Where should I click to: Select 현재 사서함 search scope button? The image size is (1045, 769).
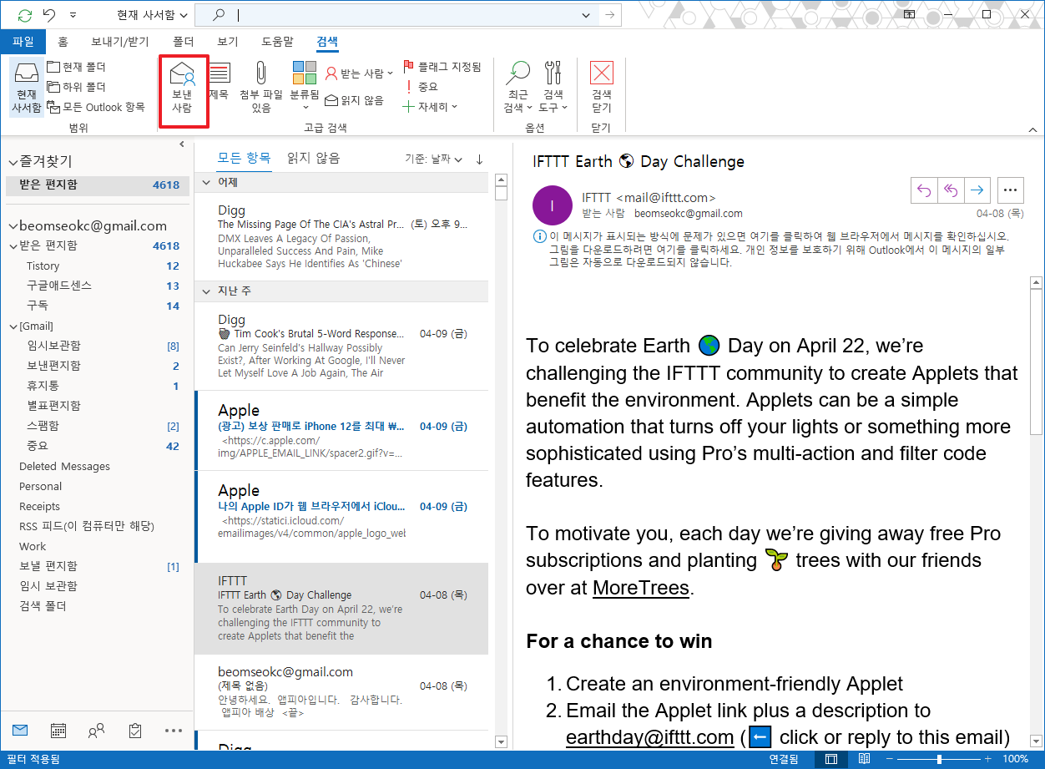pos(26,88)
